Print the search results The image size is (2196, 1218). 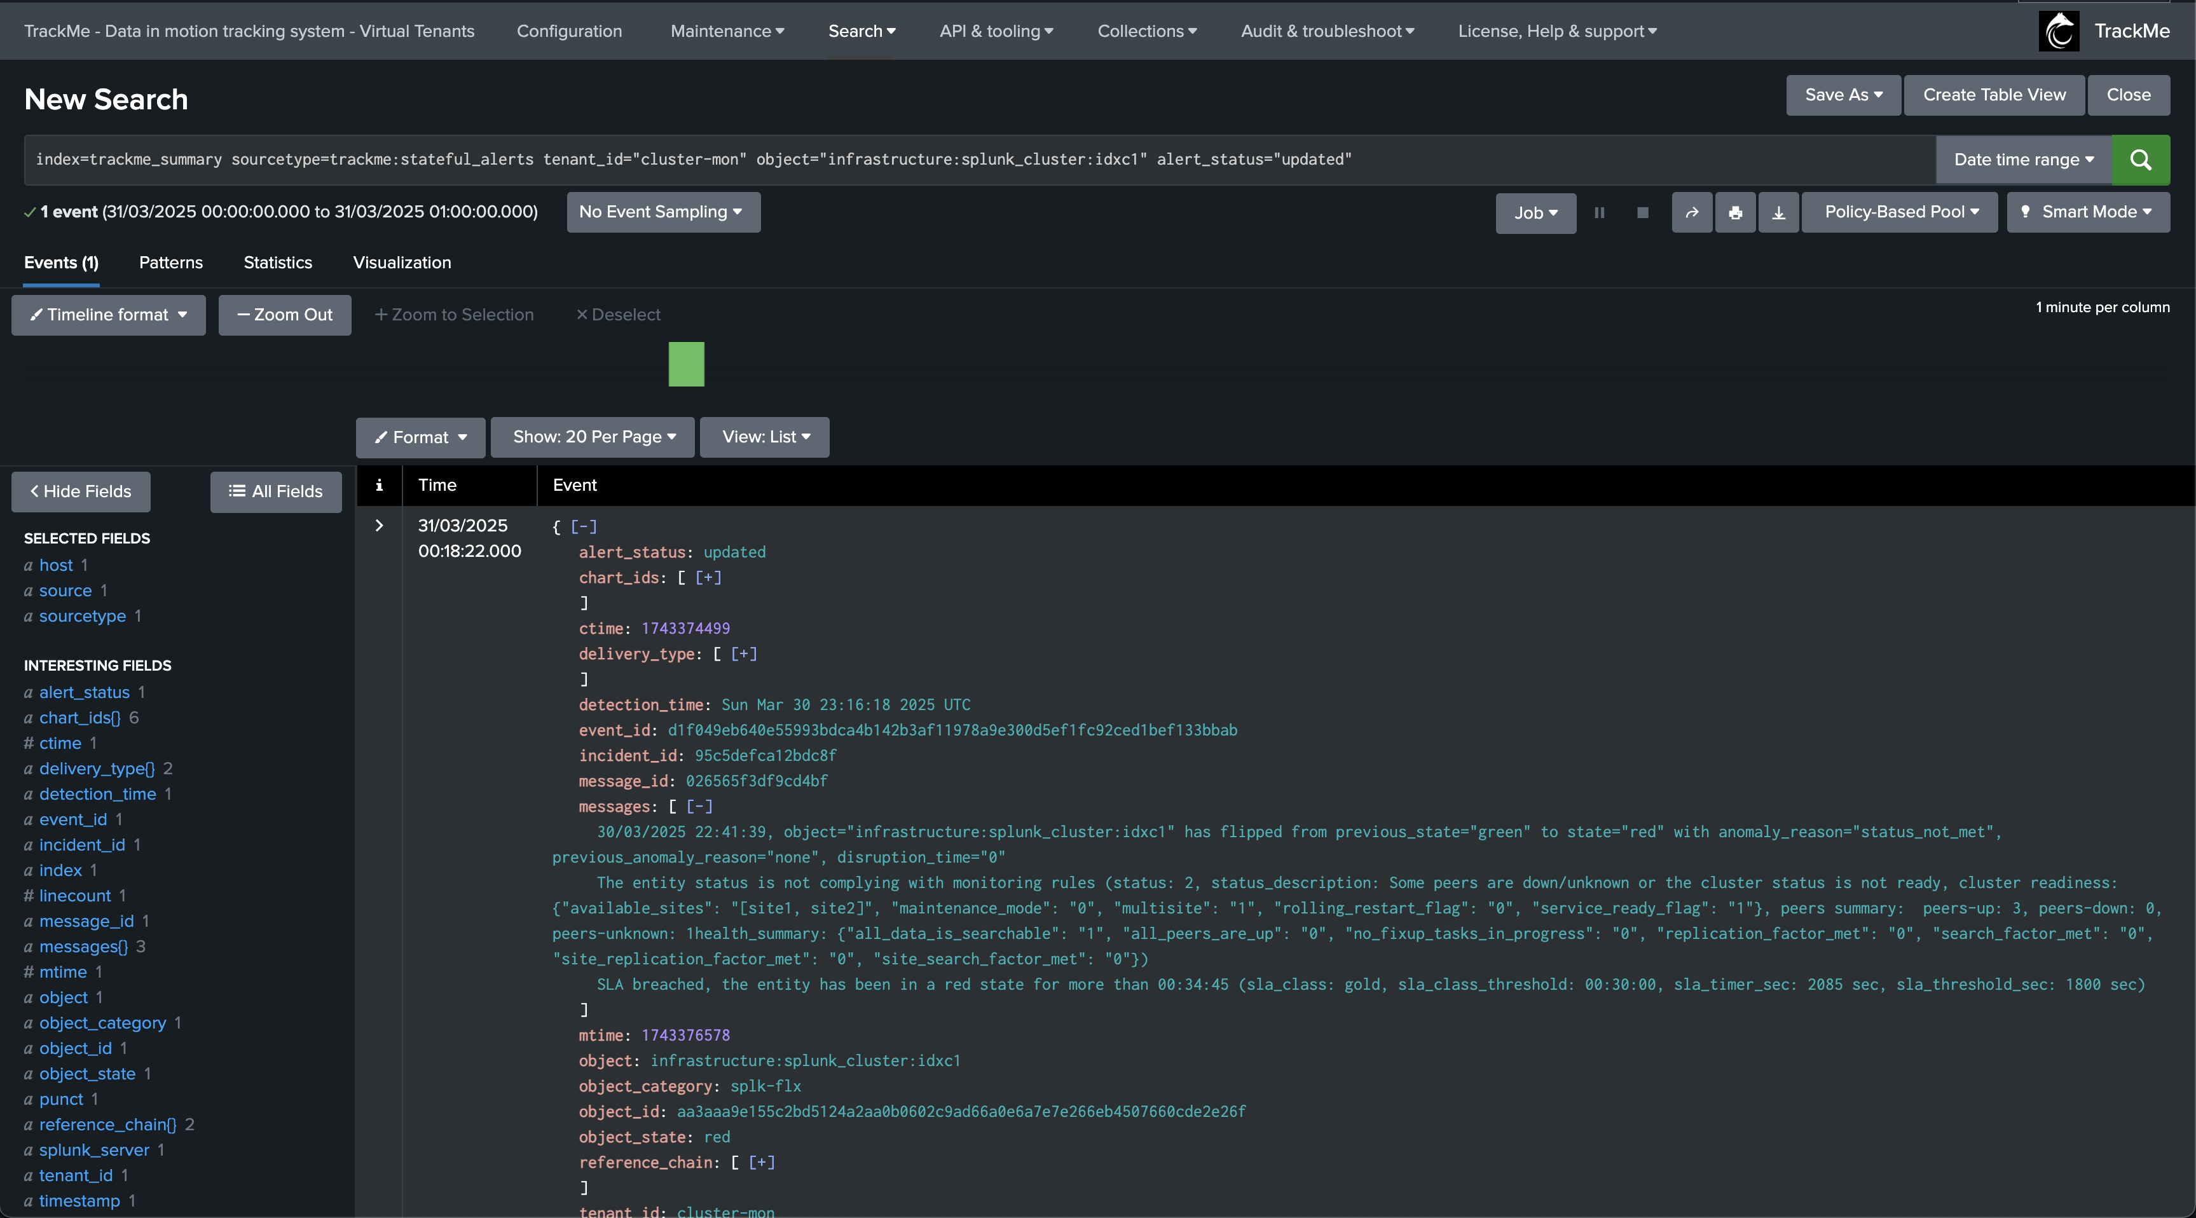pyautogui.click(x=1736, y=212)
